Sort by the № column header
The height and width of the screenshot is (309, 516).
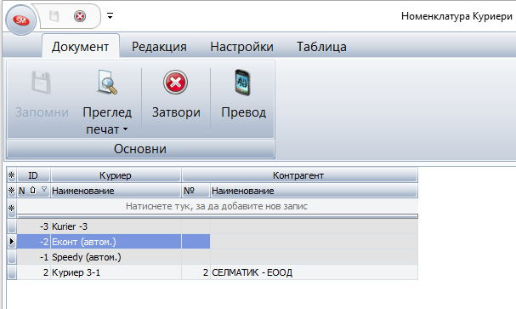click(196, 191)
